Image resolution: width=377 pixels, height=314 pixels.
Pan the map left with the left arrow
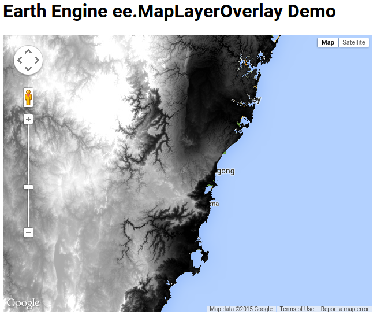(x=20, y=60)
